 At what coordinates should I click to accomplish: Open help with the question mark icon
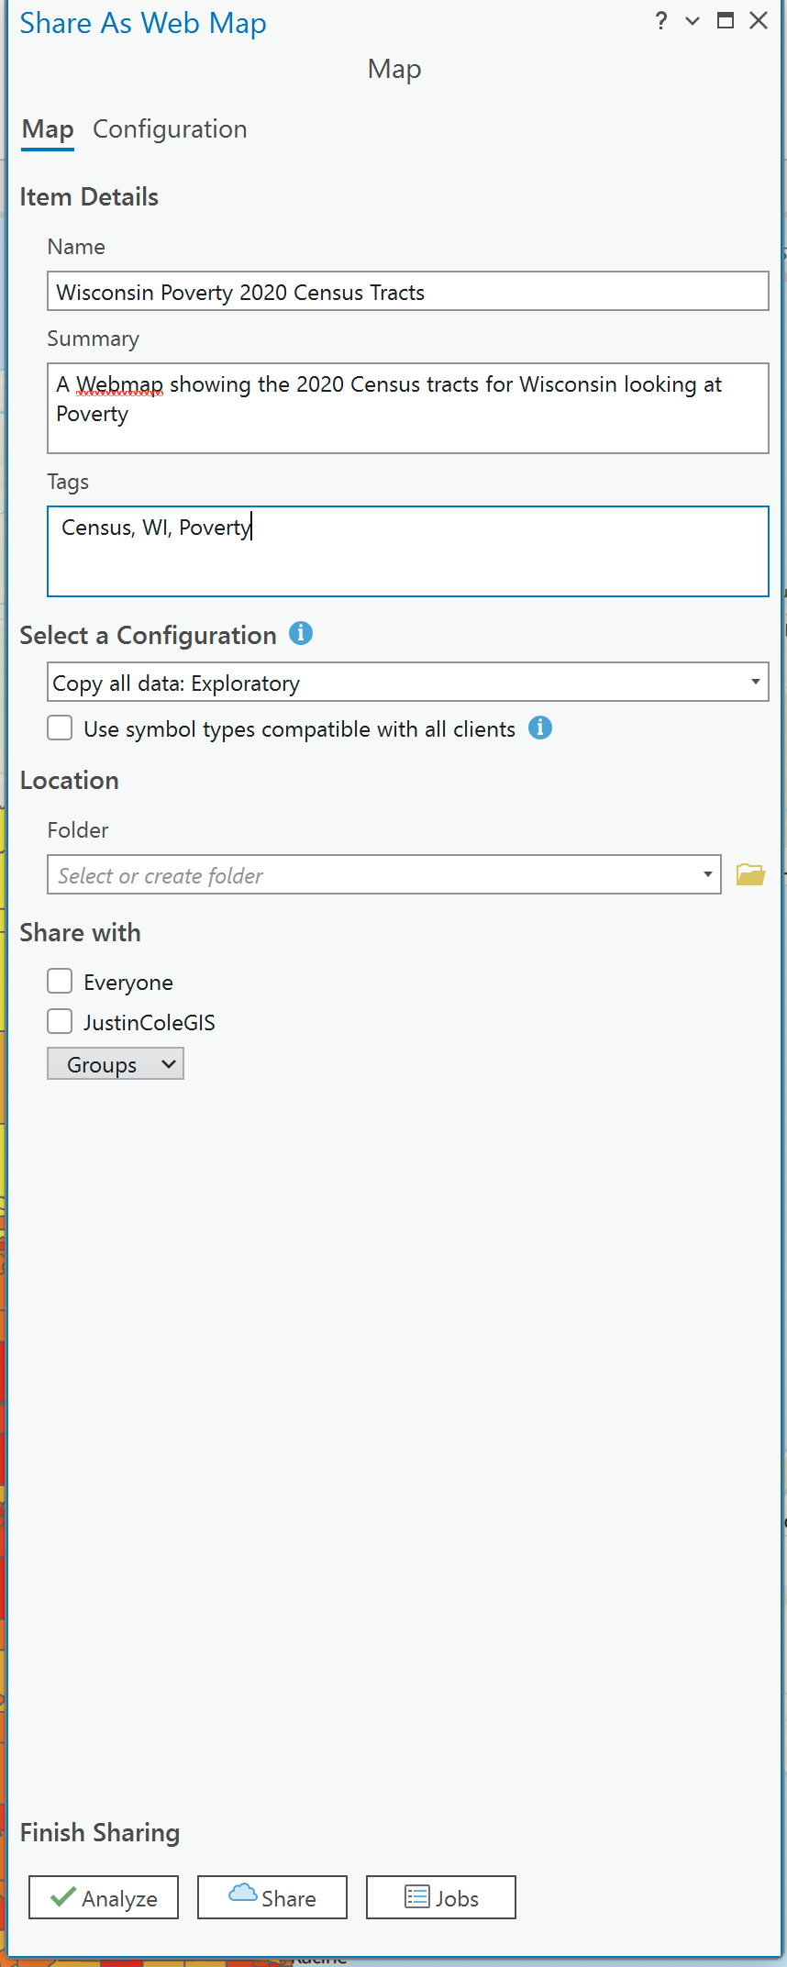pos(660,21)
